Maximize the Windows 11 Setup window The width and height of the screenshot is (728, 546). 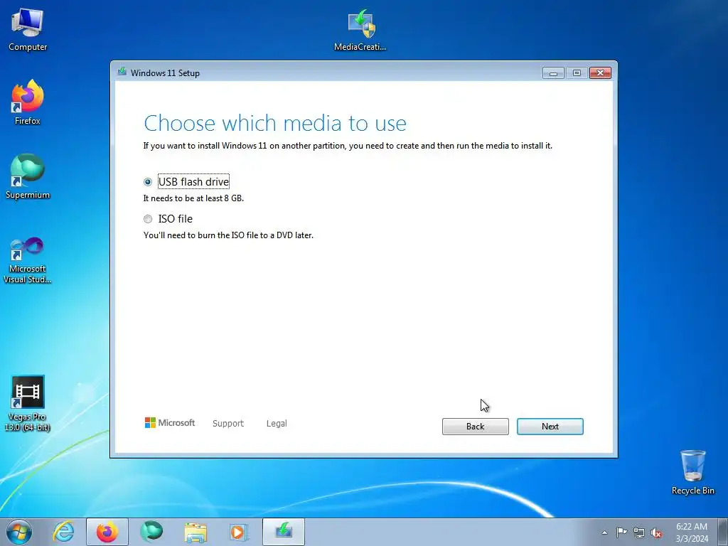click(577, 73)
